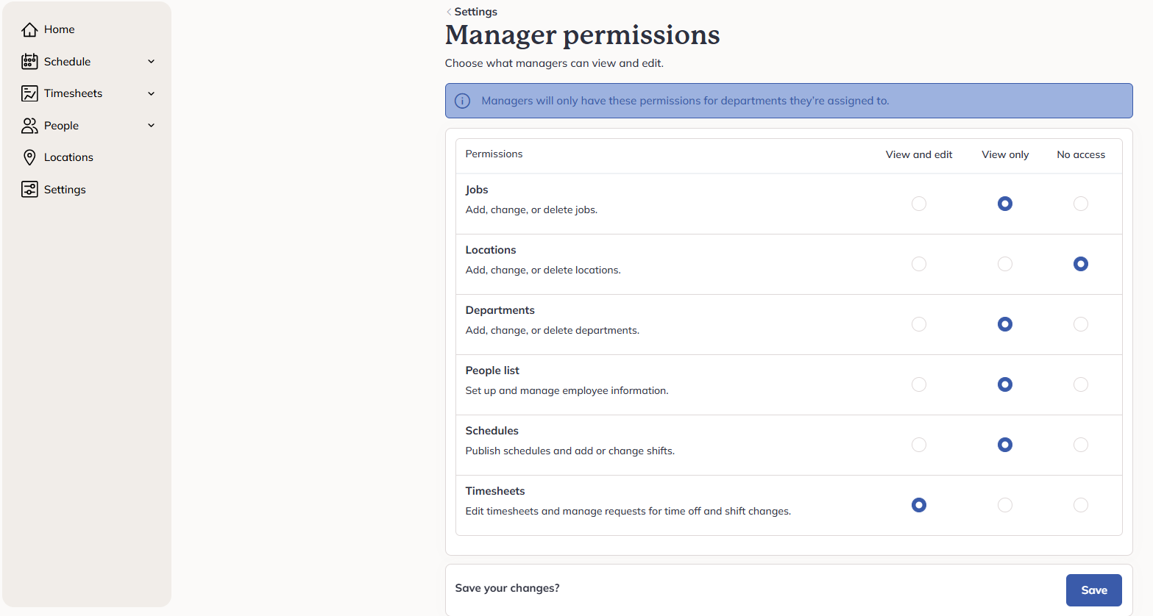The height and width of the screenshot is (616, 1153).
Task: Expand the Schedule menu chevron
Action: [x=152, y=62]
